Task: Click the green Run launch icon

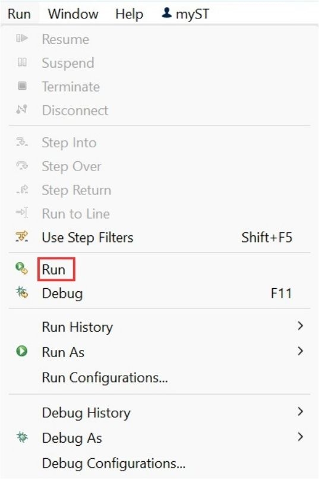Action: (21, 268)
